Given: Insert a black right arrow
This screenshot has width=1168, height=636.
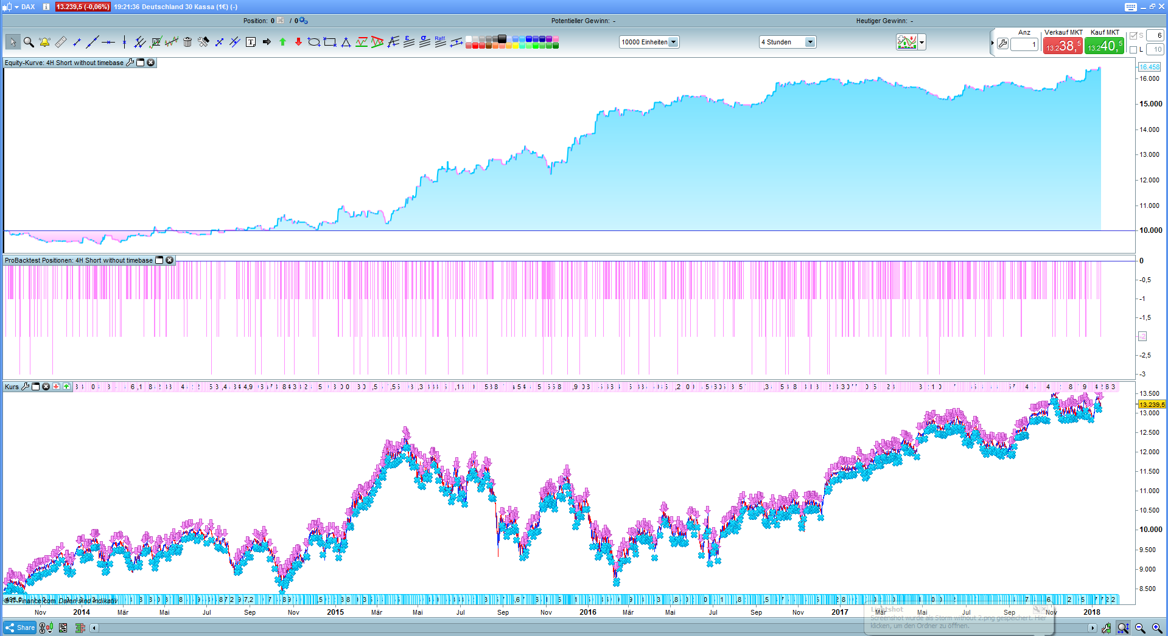Looking at the screenshot, I should [x=267, y=42].
